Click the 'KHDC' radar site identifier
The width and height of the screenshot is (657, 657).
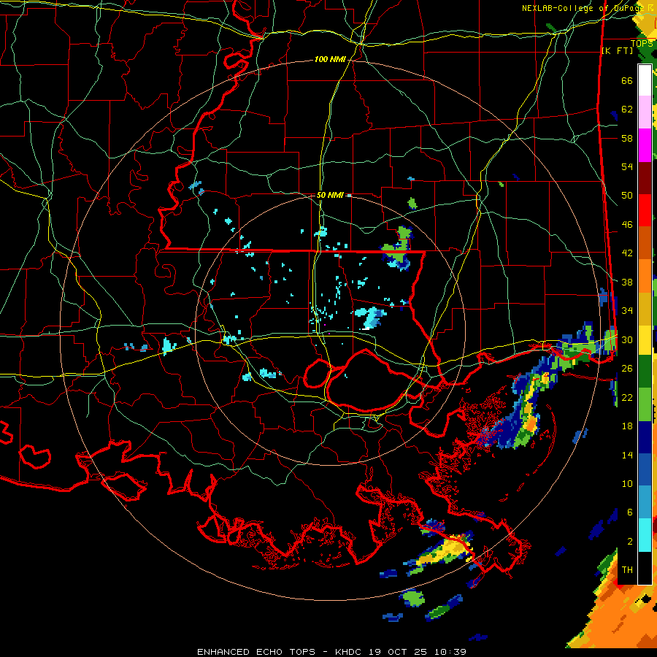click(x=350, y=652)
